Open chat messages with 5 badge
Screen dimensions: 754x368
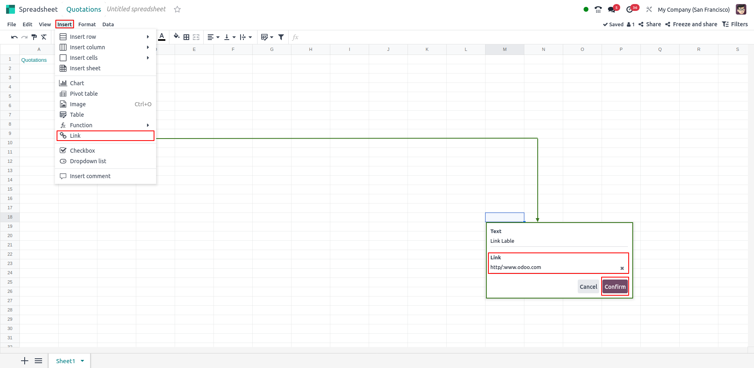(612, 9)
